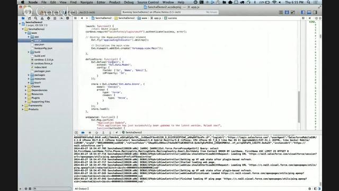Open the Source Control menu

pyautogui.click(x=148, y=2)
